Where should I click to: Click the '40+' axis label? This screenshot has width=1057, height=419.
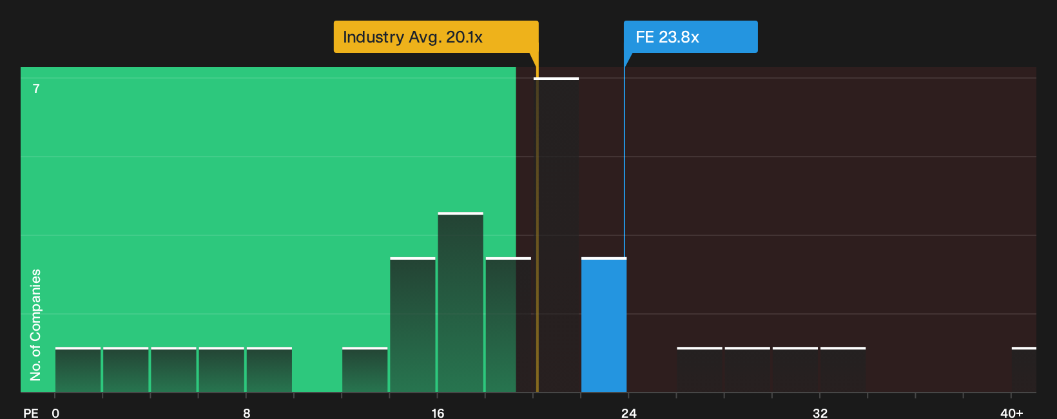(1012, 413)
